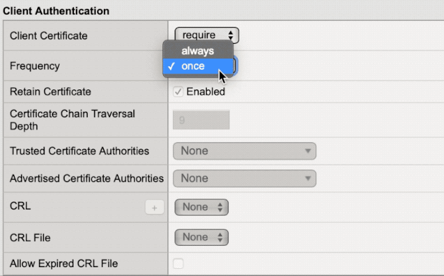The width and height of the screenshot is (444, 276).
Task: Open the Client Certificate require dropdown
Action: click(x=206, y=36)
